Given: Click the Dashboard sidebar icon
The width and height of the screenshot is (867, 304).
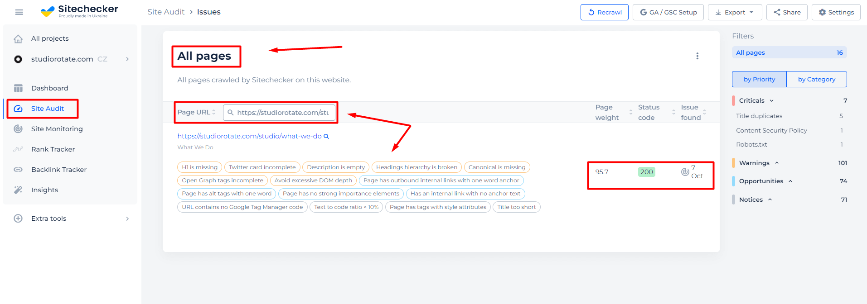Looking at the screenshot, I should [18, 88].
